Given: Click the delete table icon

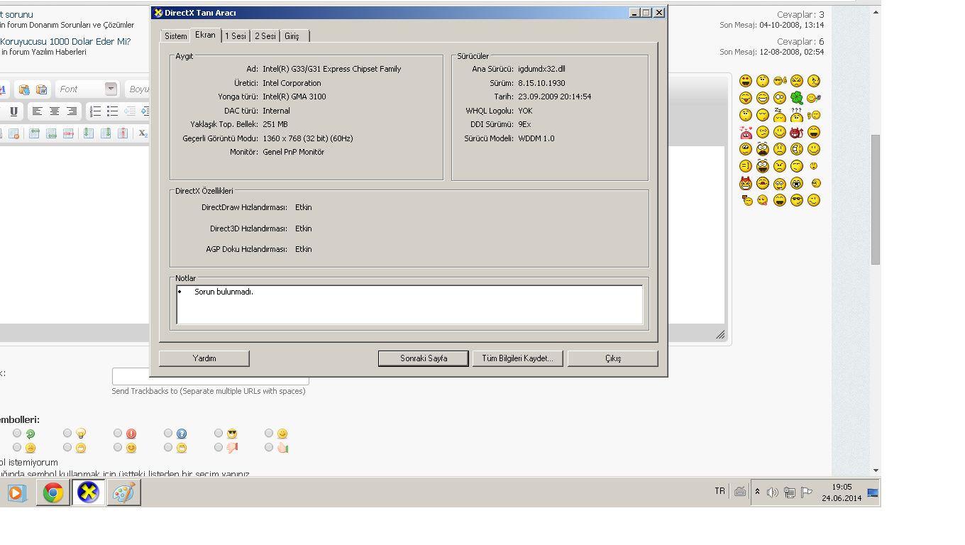Looking at the screenshot, I should (13, 133).
